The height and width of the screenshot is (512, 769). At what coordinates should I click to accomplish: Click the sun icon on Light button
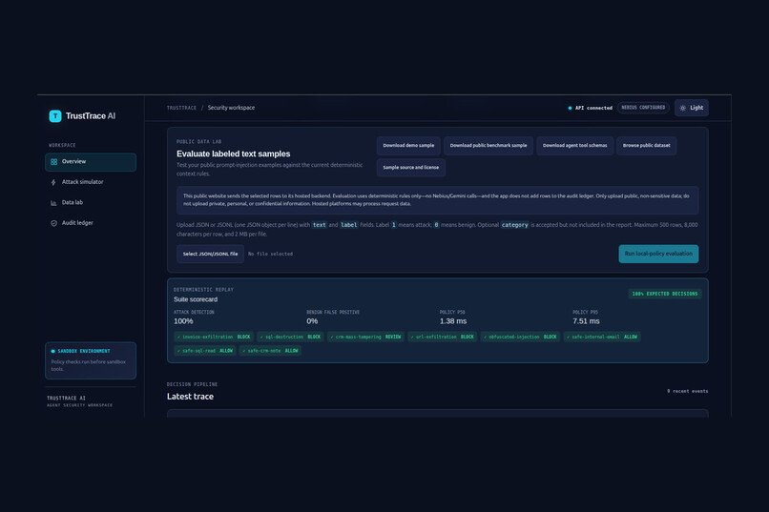(x=683, y=109)
